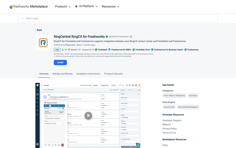The height and width of the screenshot is (148, 236).
Task: Install the RingCX app
Action: coord(60,63)
